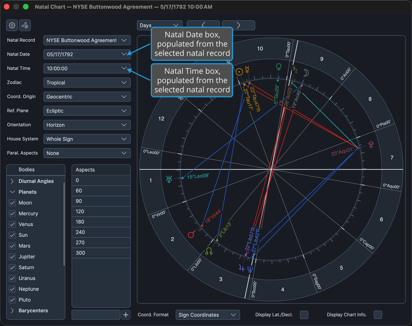Select the North Node glyph on chart
Screen dimensions: 412x326
point(209,251)
